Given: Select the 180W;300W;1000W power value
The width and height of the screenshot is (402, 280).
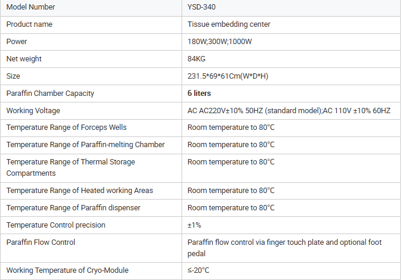Looking at the screenshot, I should click(219, 42).
